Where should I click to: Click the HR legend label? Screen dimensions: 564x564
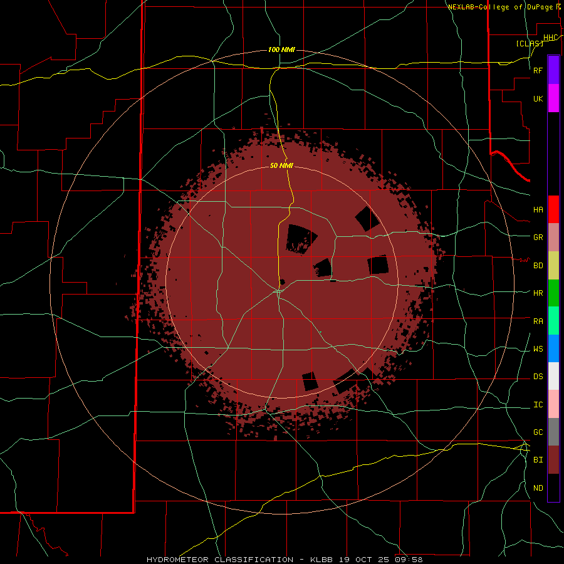click(538, 293)
